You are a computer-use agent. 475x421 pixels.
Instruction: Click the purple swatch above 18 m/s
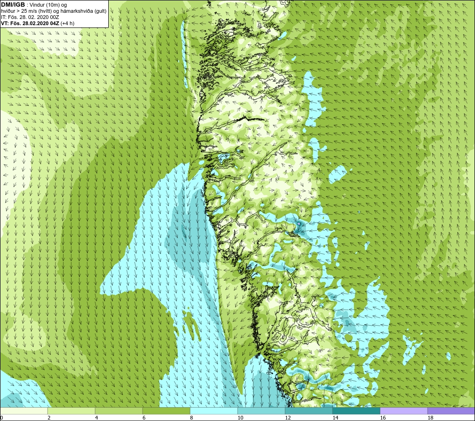451,411
